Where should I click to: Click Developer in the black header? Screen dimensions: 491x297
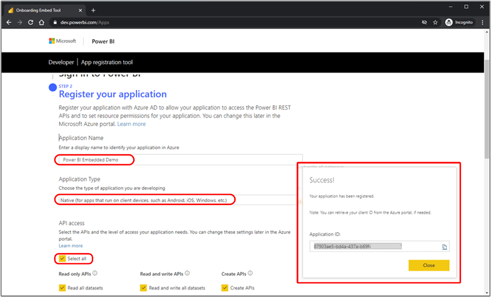[61, 62]
